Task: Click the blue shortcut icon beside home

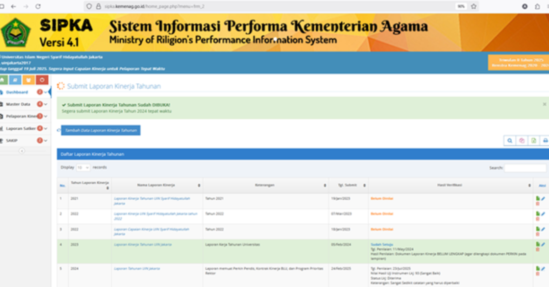Action: [x=15, y=80]
